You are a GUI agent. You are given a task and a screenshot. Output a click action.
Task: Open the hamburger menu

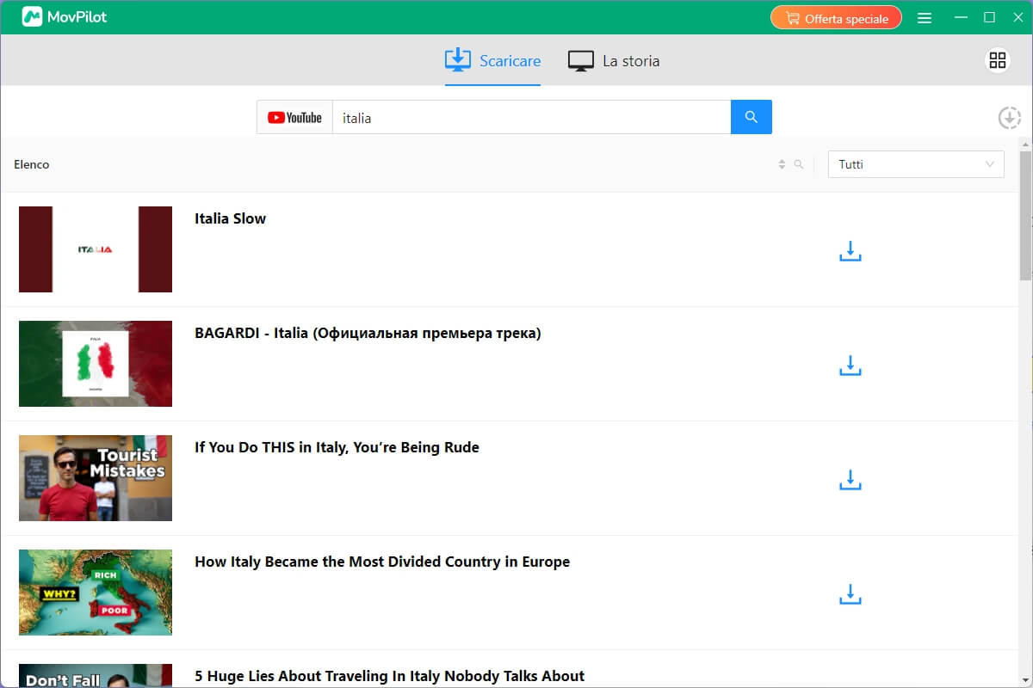(x=925, y=18)
